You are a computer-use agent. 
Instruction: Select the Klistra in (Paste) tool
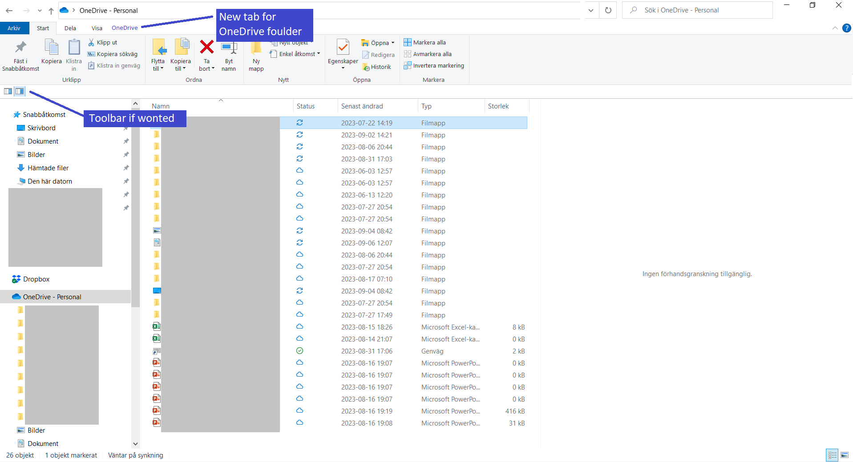click(73, 54)
